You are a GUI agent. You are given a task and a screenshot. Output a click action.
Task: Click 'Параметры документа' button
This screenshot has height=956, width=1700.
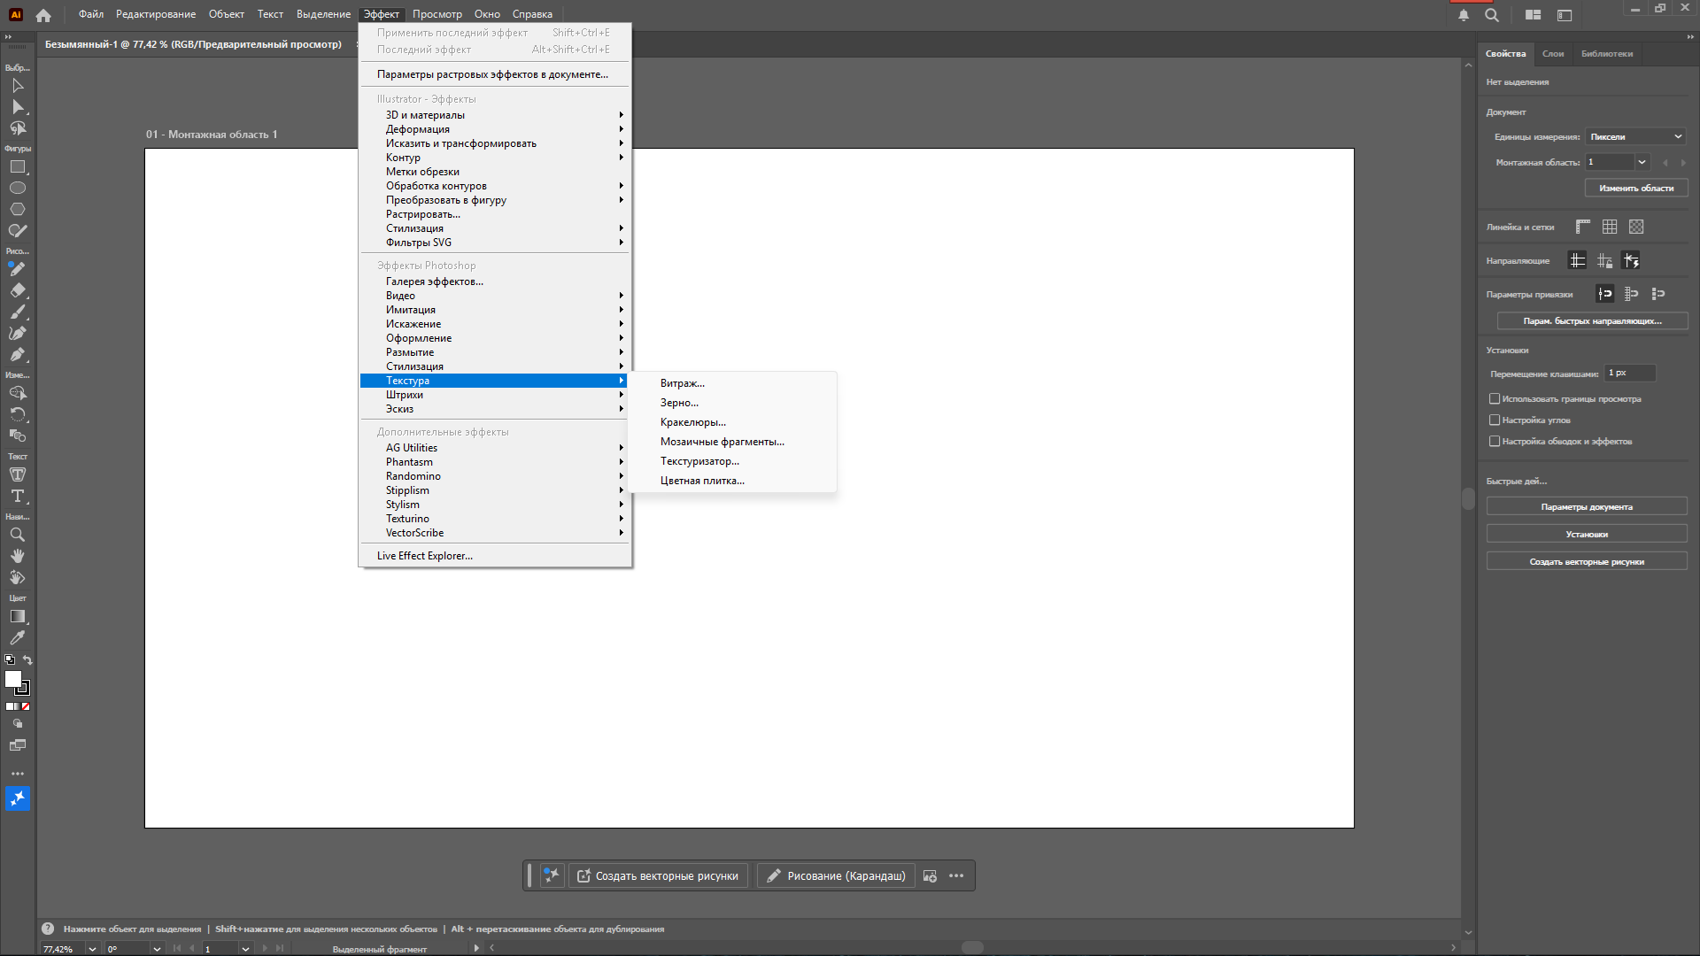[1587, 507]
